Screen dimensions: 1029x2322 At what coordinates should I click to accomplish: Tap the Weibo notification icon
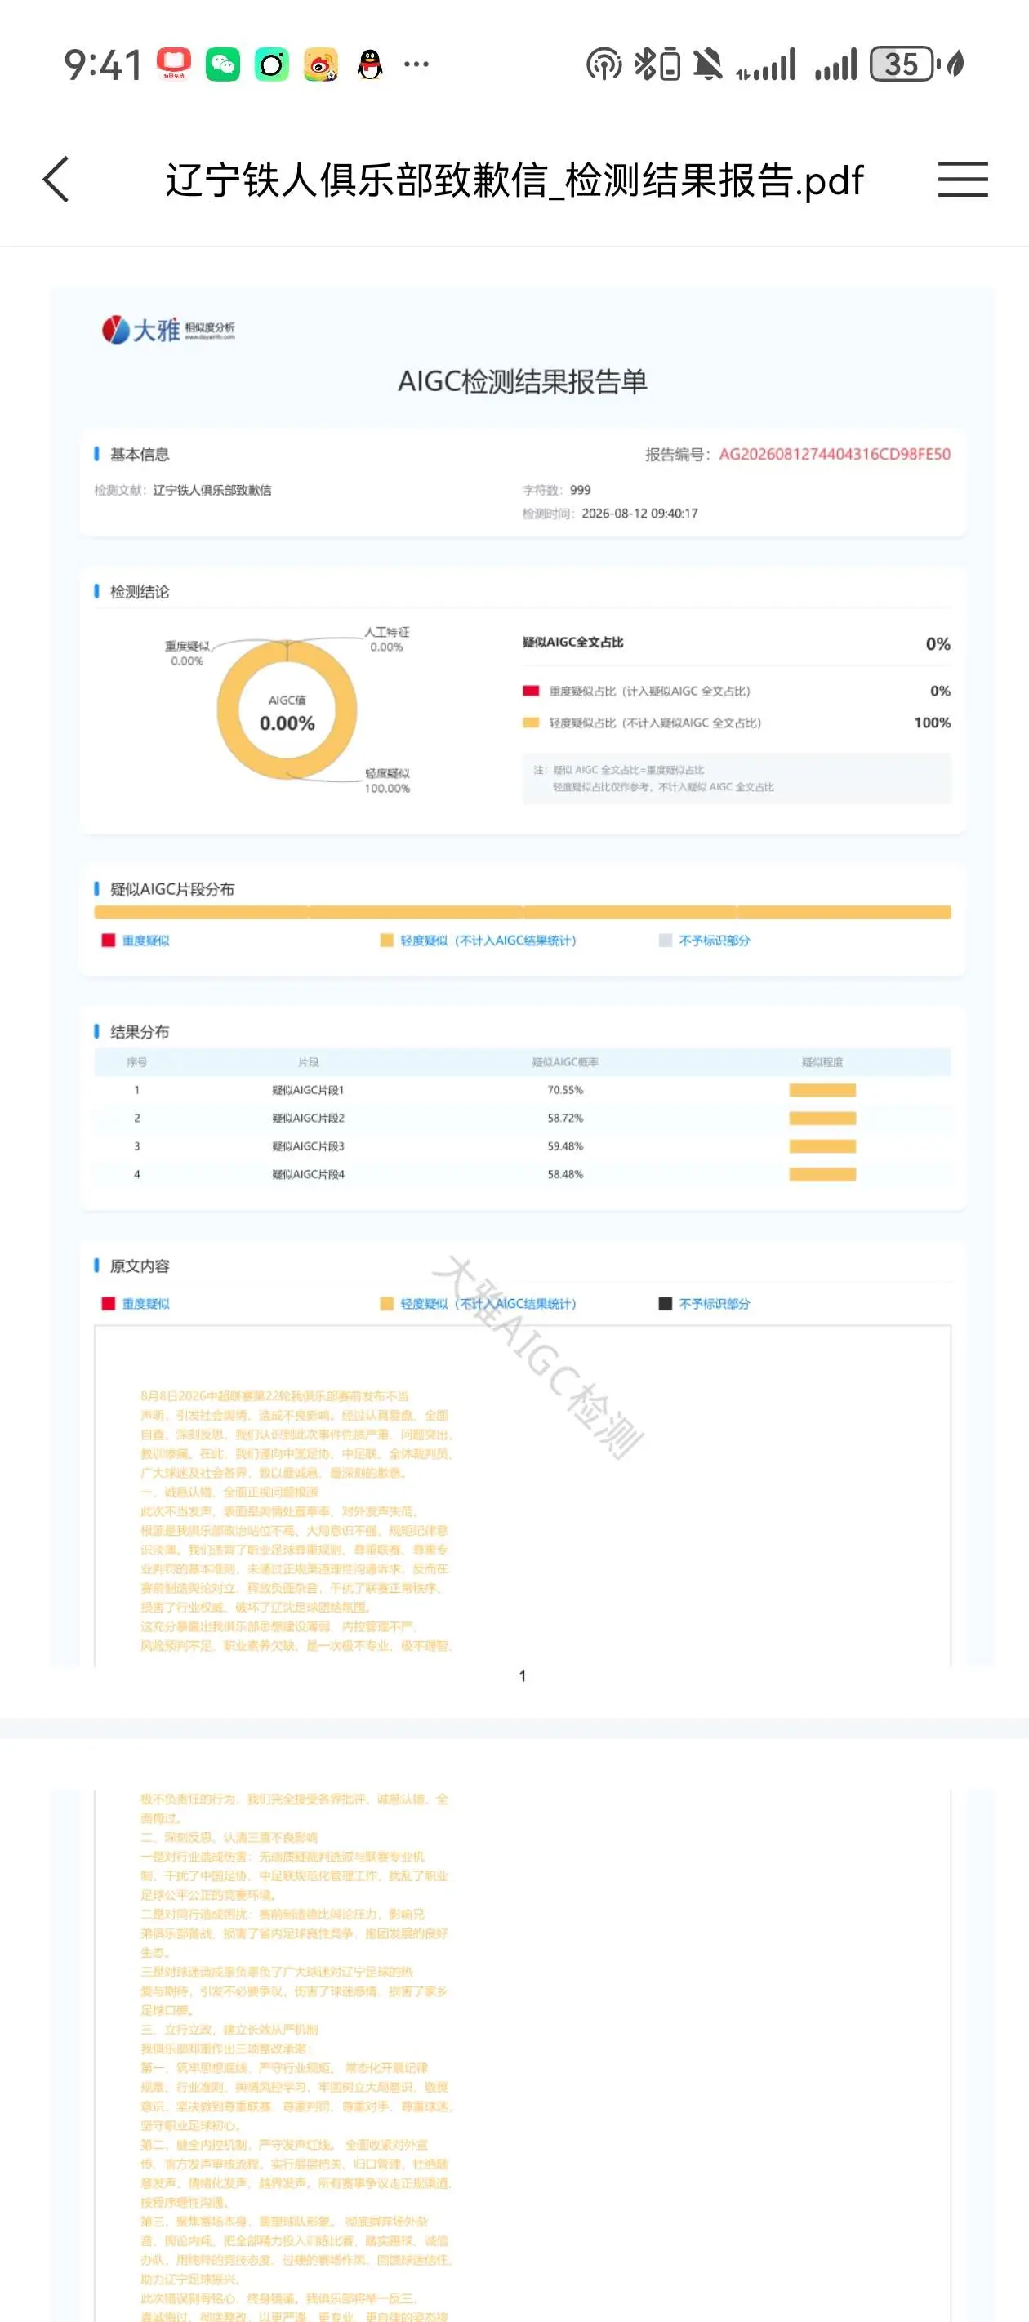321,64
